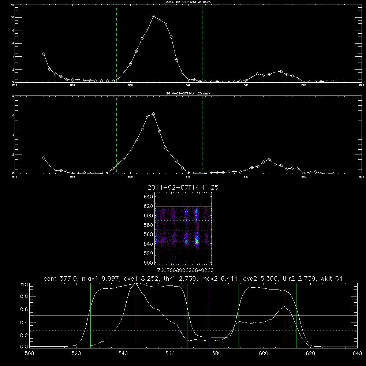This screenshot has height=366, width=366.
Task: Click the right green dashed line in the dusk plot
Action: point(202,135)
